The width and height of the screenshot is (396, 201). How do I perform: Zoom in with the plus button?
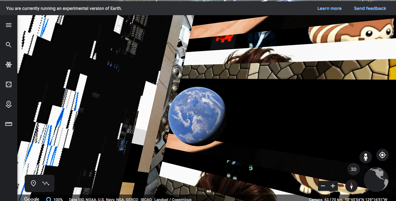[333, 186]
